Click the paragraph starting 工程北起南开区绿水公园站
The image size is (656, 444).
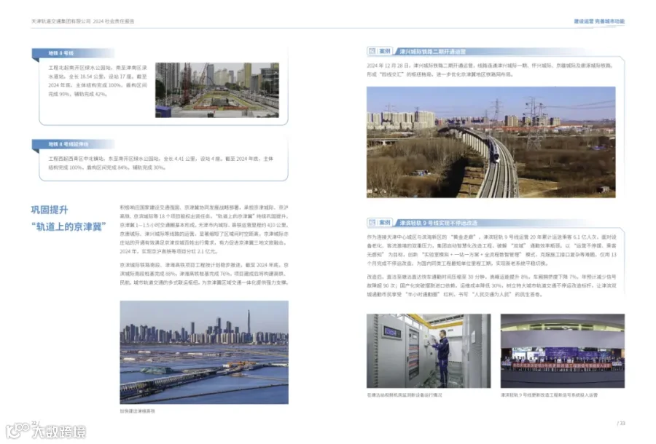(98, 81)
